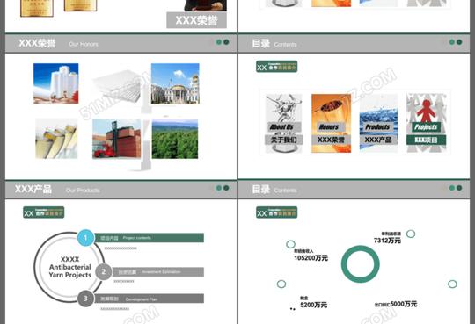This screenshot has width=475, height=324.
Task: Select the gold plaque image at top left
Action: pyautogui.click(x=37, y=8)
